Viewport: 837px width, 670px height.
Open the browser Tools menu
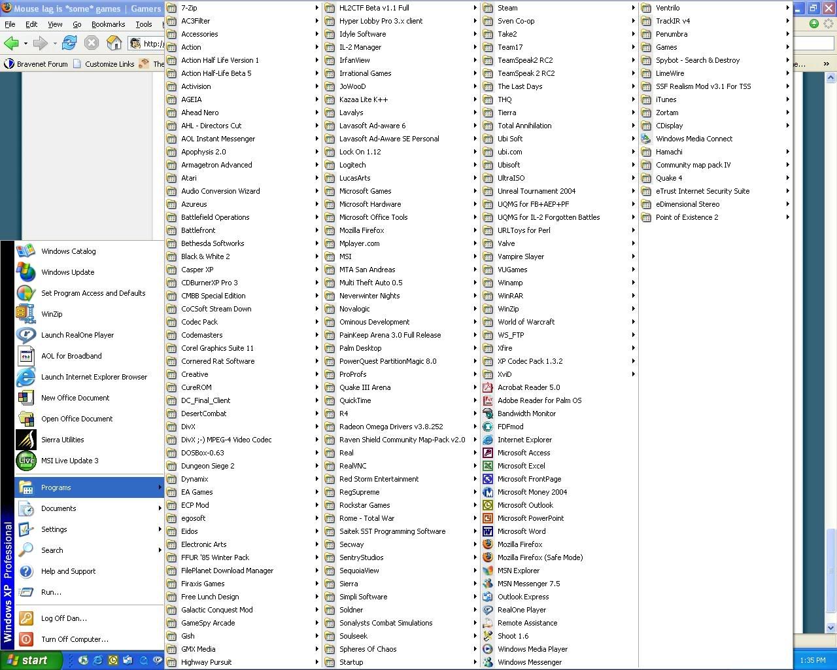coord(144,24)
